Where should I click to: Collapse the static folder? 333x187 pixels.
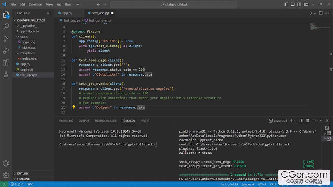24,37
